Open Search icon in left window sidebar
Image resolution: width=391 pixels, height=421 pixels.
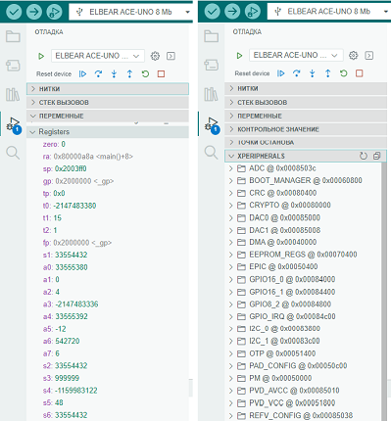[x=13, y=153]
